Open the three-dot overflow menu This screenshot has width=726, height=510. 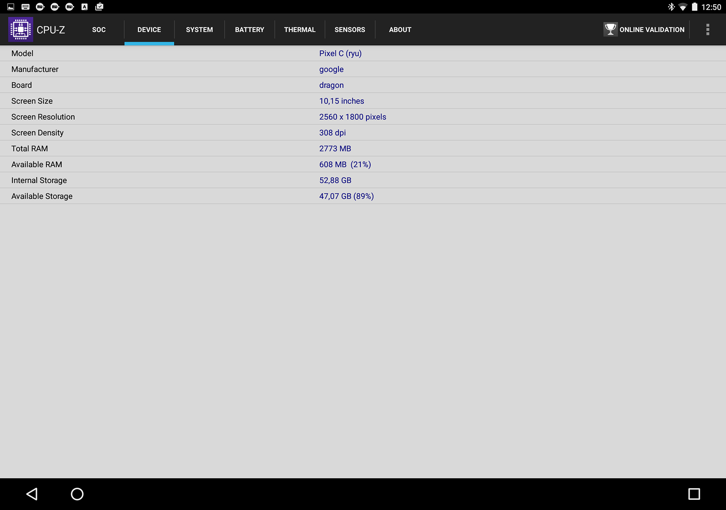click(707, 29)
